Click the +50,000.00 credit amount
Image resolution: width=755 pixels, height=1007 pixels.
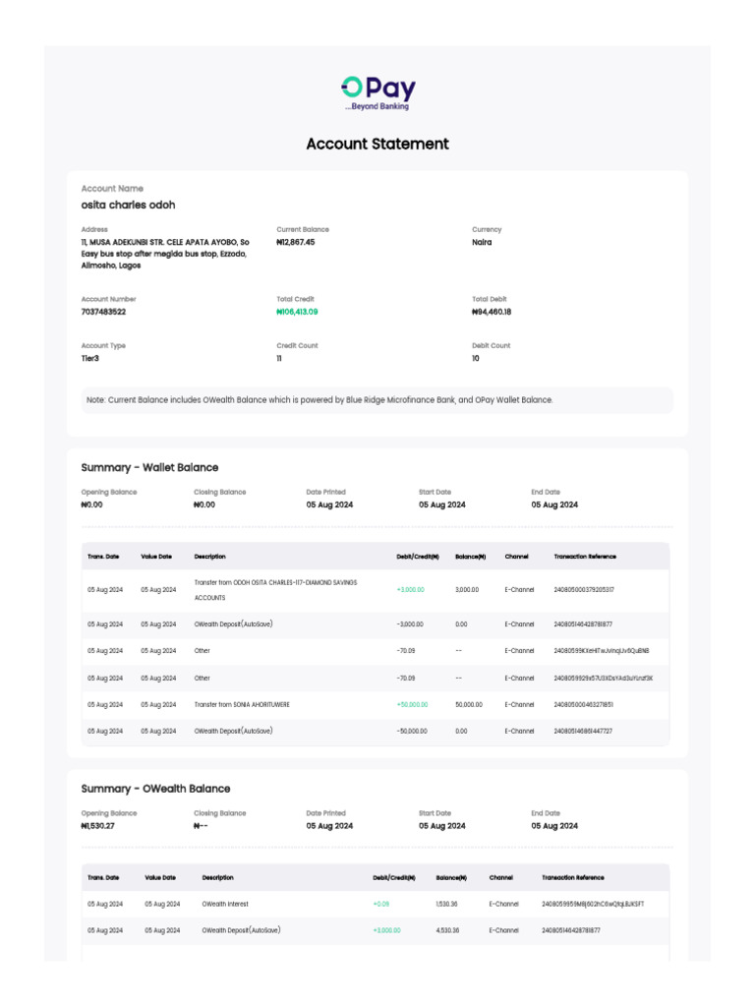[412, 704]
